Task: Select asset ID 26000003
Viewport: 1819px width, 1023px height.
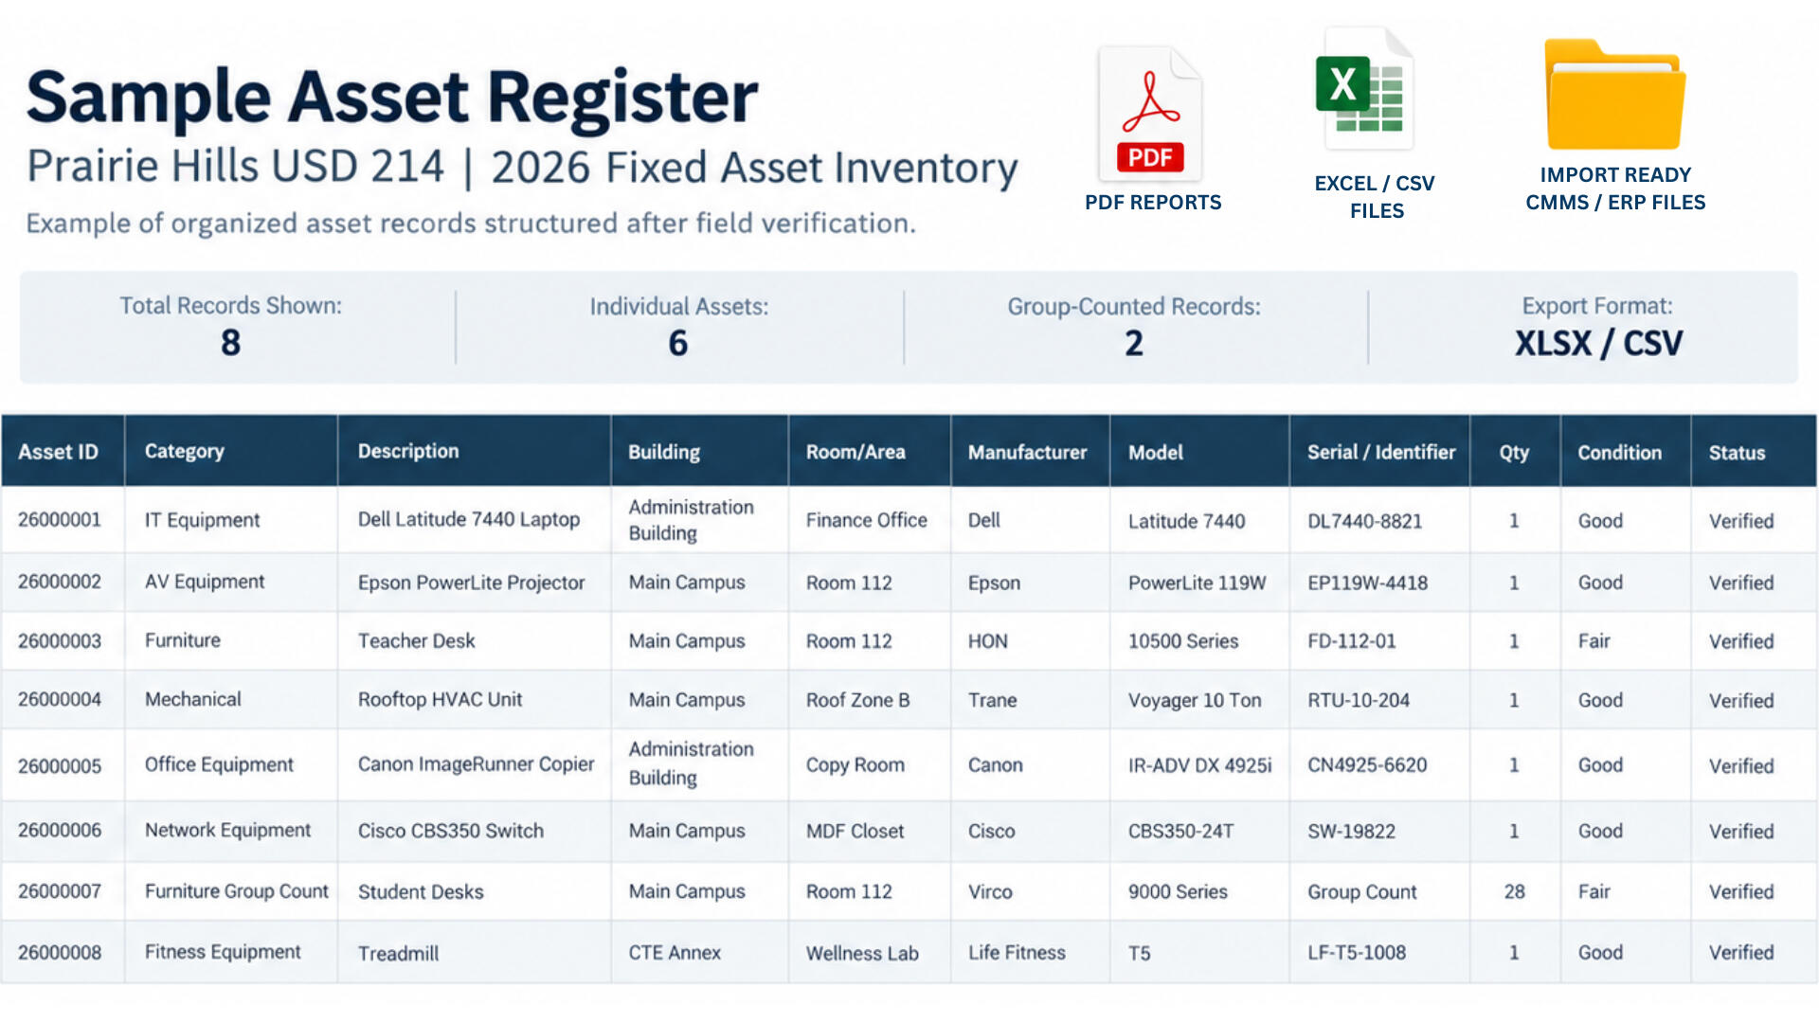Action: click(60, 641)
